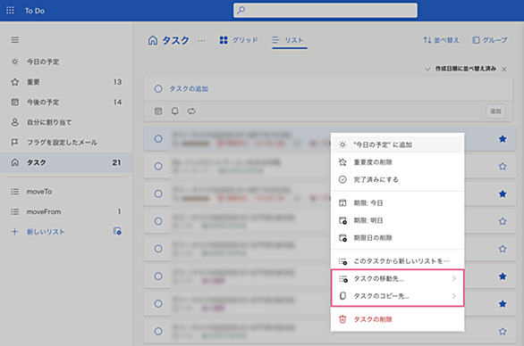Choose このタスクから新しいリストを in menu
Screen dimensions: 524x346
coord(397,261)
